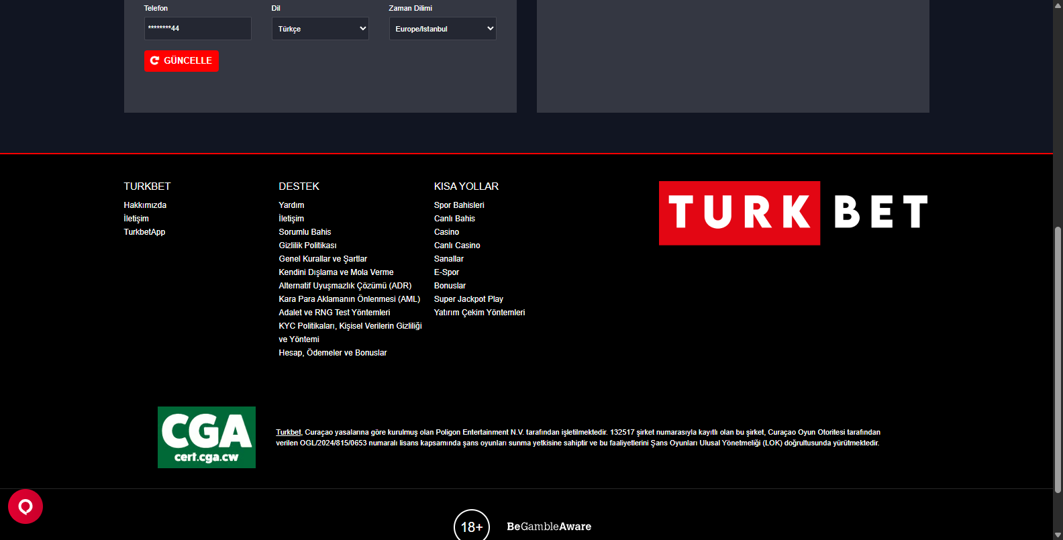Click the scrollbar up arrow
The image size is (1063, 540).
pos(1058,5)
